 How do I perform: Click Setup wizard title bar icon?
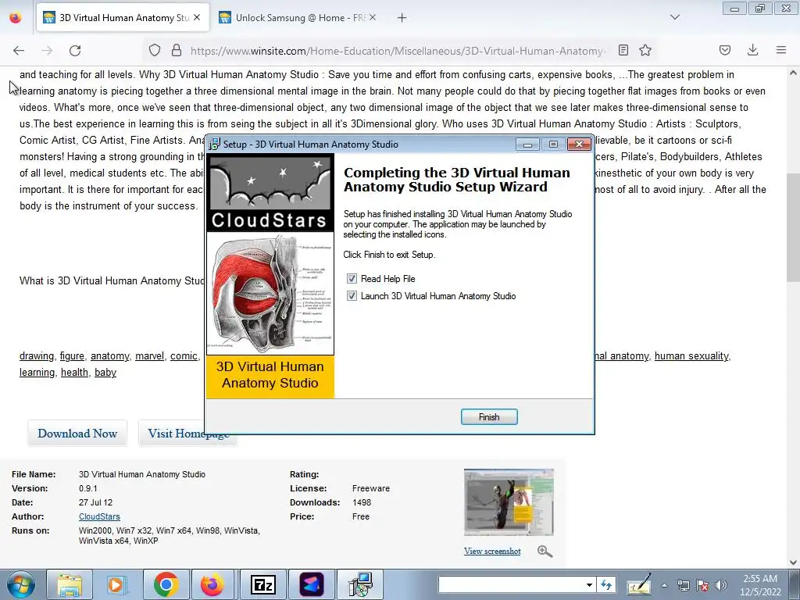[x=214, y=145]
